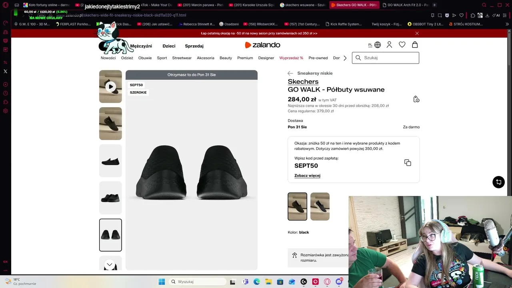Screen dimensions: 512x288
Task: Open File Explorer from taskbar
Action: 268,282
